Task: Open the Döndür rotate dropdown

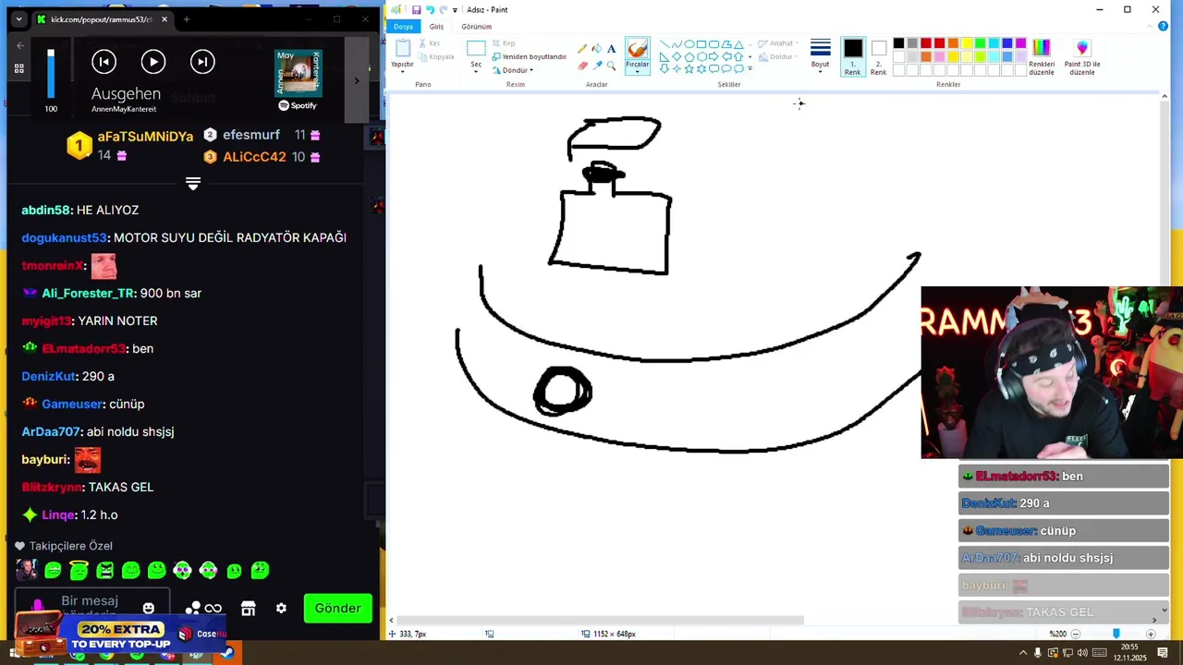Action: click(x=512, y=70)
